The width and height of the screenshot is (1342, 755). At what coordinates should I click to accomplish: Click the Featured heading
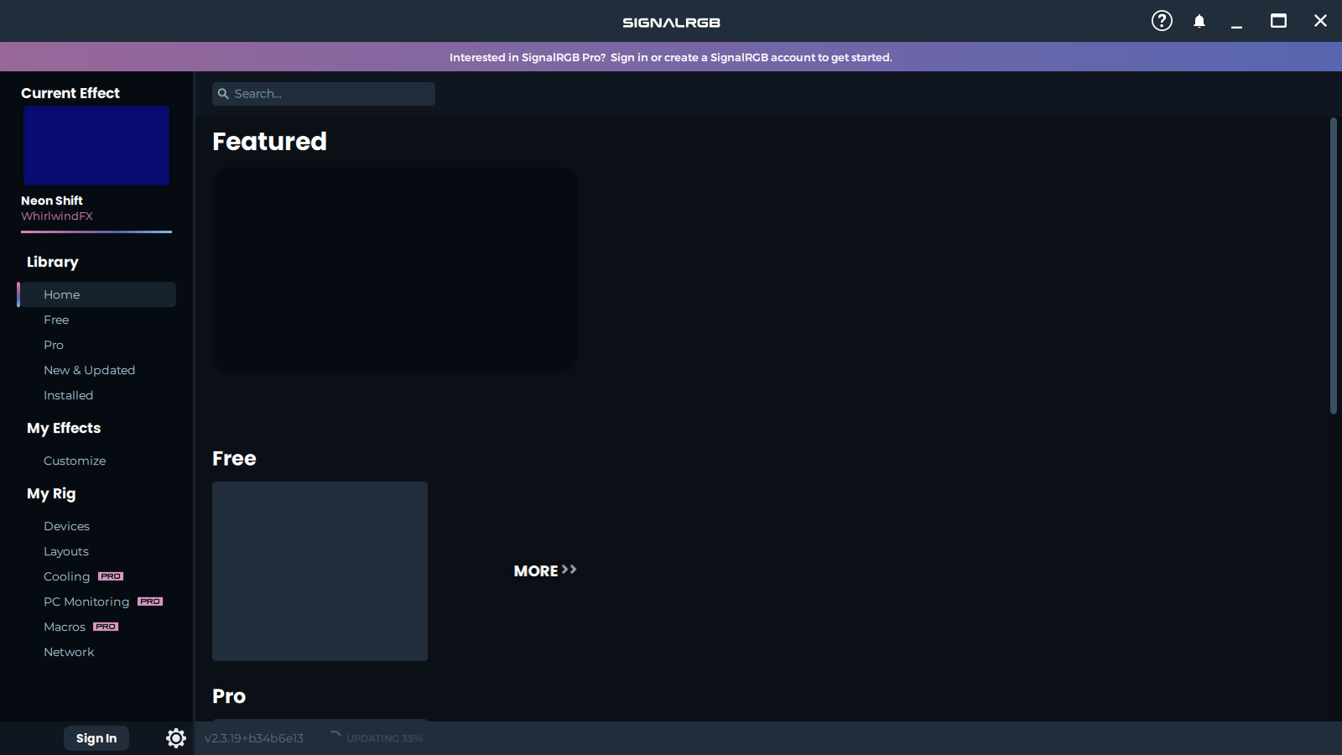(x=269, y=141)
